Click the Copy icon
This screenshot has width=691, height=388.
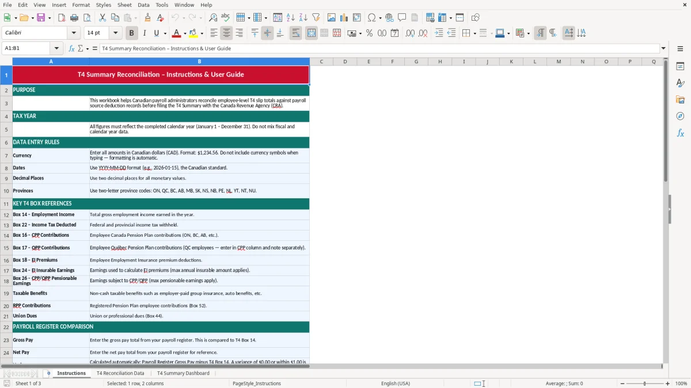coord(115,18)
